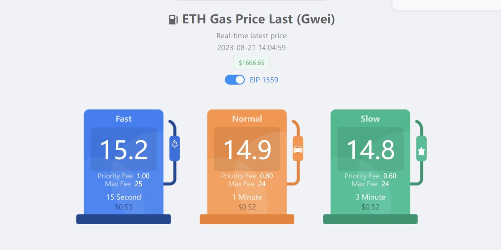Click the 3 Minute estimate on Slow pump

pos(370,197)
